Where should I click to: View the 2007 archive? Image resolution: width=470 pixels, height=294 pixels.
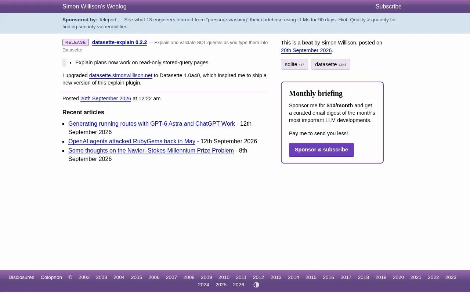point(171,277)
